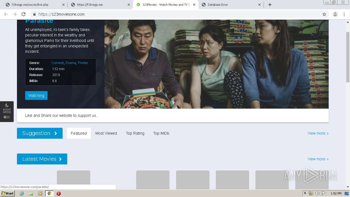This screenshot has height=197, width=350.
Task: Toggle the Night Mode switch
Action: click(7, 117)
